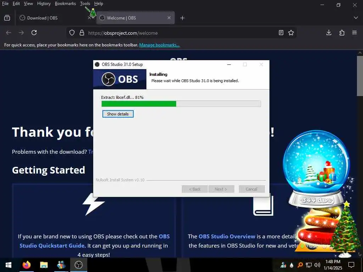The image size is (363, 272).
Task: Open the Help menu
Action: coord(99,4)
